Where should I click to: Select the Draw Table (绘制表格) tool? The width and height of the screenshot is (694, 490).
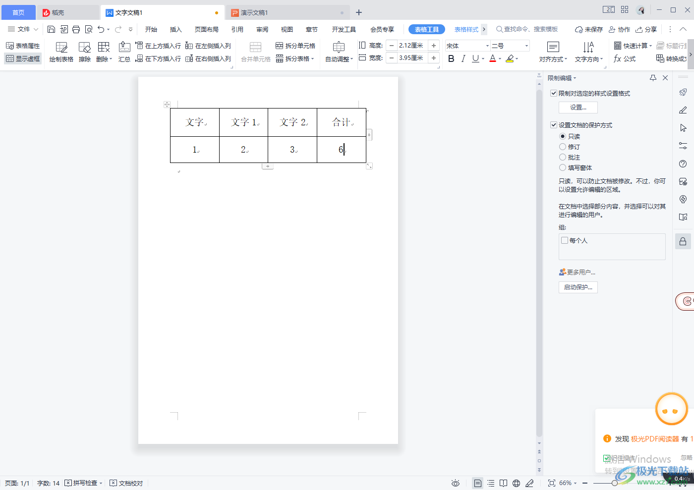[61, 52]
